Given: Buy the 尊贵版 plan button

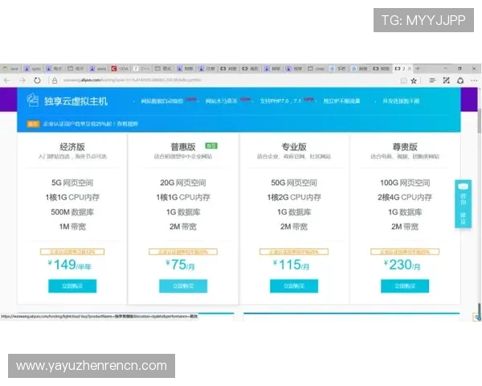Looking at the screenshot, I should pos(405,286).
